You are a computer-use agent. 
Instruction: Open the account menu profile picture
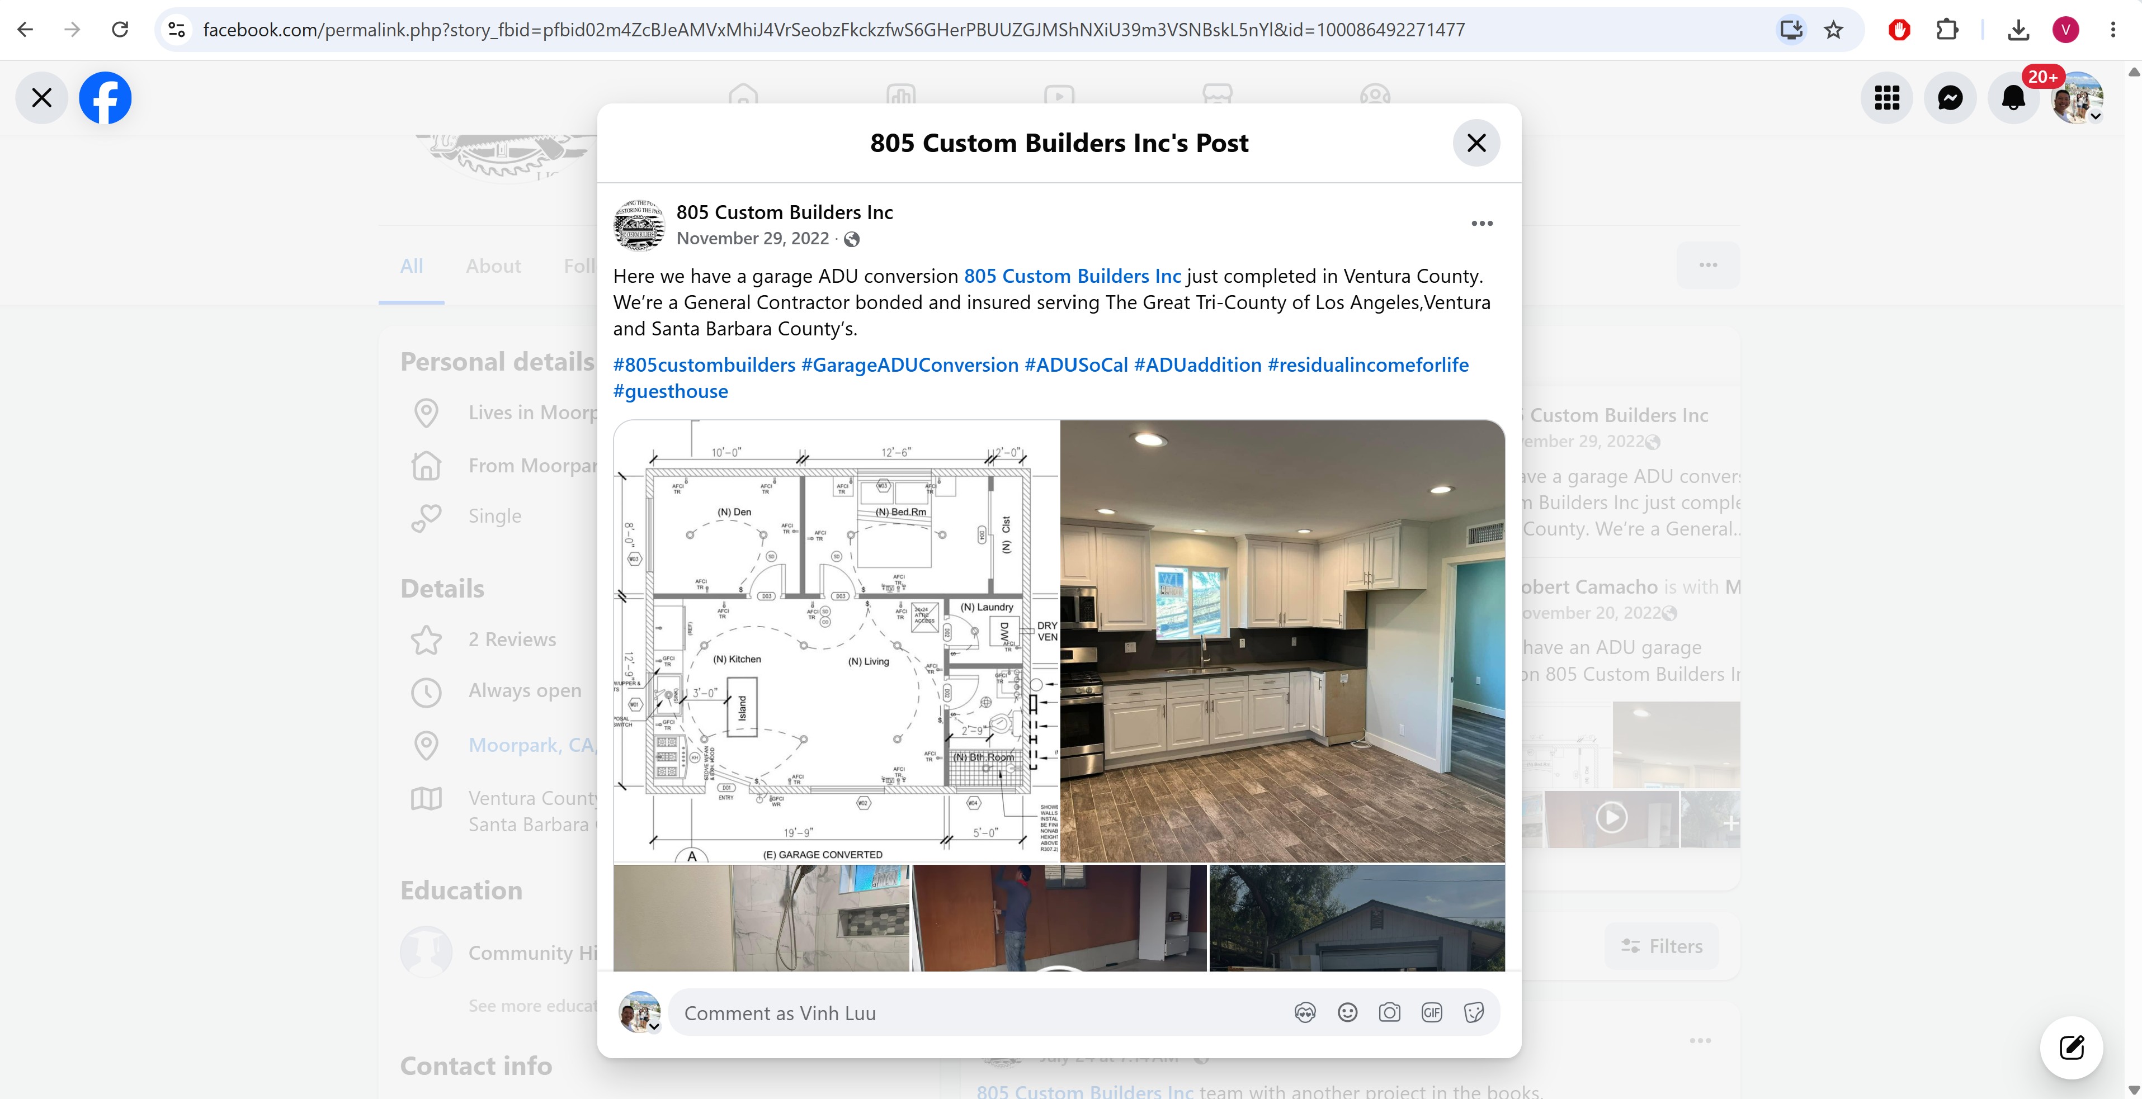click(2077, 98)
